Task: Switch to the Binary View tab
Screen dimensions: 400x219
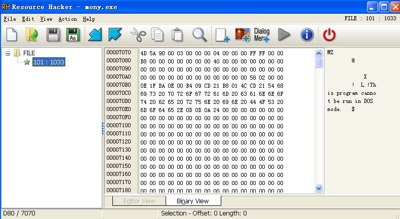Action: [x=193, y=201]
